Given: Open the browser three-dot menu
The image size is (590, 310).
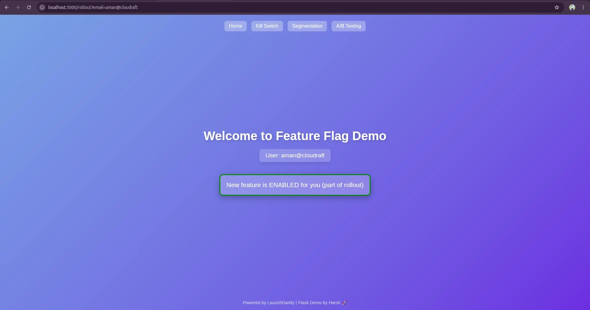Looking at the screenshot, I should 583,7.
